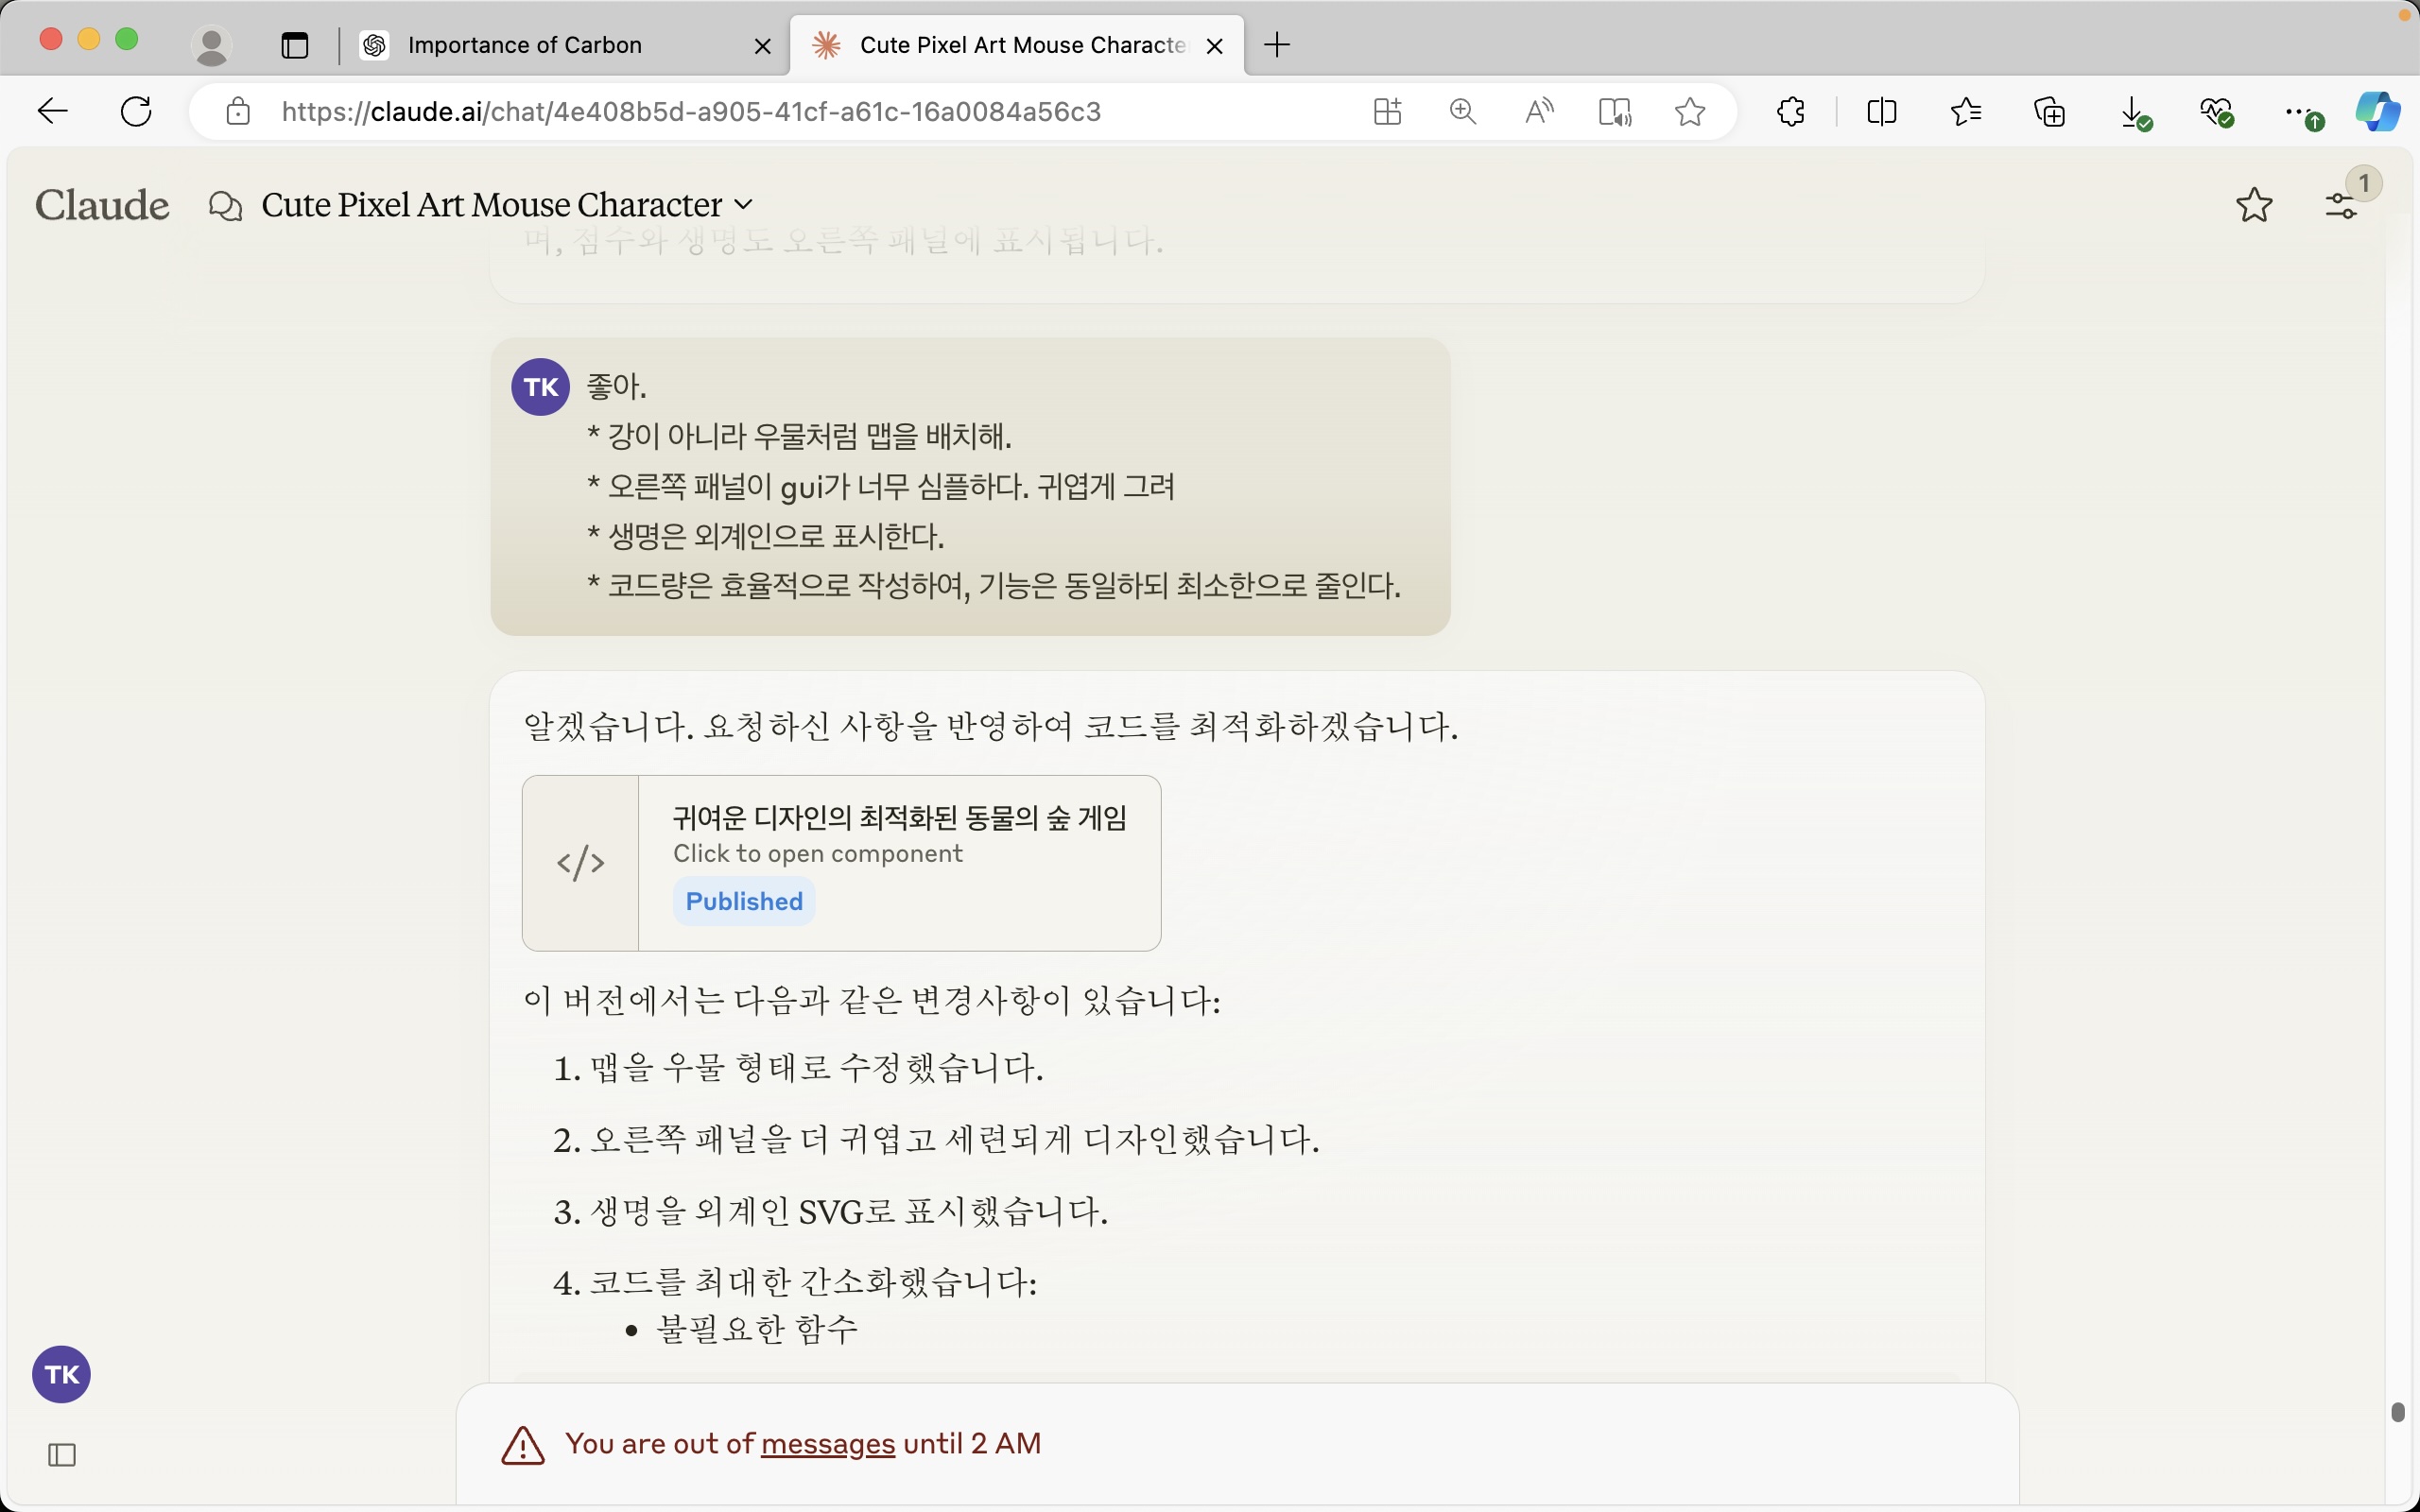Click the bullet text "불필요한 함수"
The width and height of the screenshot is (2420, 1512).
tap(757, 1329)
